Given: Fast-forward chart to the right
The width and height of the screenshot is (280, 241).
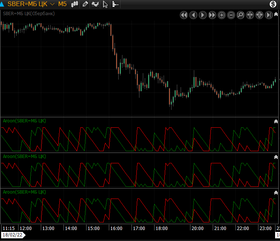Looking at the screenshot, I should click(x=212, y=15).
